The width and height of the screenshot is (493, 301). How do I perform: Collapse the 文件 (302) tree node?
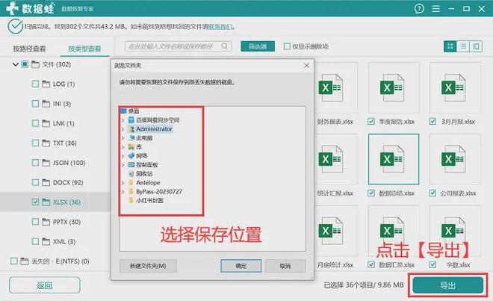pos(16,64)
